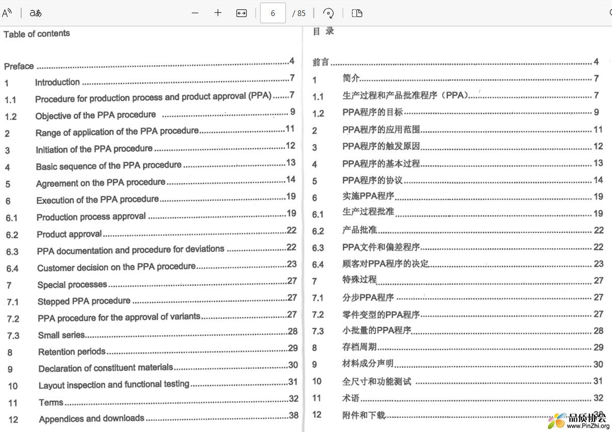Click 'Execution of the PPA procedure'
This screenshot has height=432, width=612.
click(x=98, y=200)
